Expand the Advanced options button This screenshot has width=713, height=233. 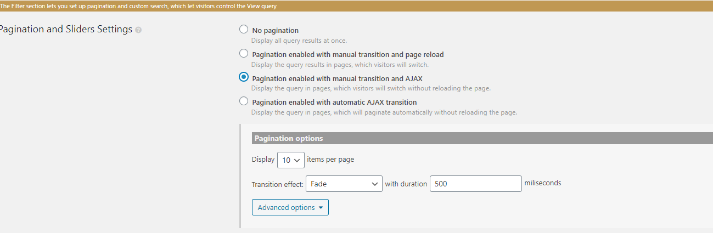pos(290,207)
